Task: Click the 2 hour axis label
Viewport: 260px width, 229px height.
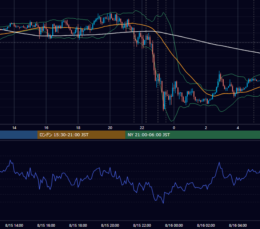Action: 206,128
